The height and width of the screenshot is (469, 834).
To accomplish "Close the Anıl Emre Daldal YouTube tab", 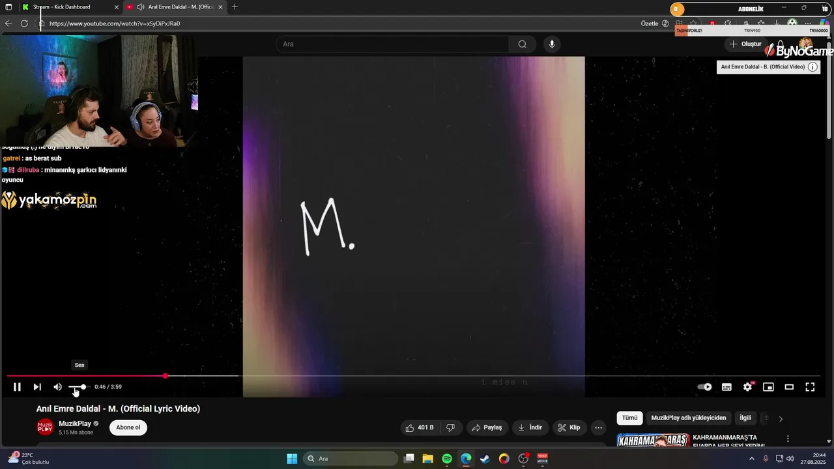I will [x=220, y=7].
